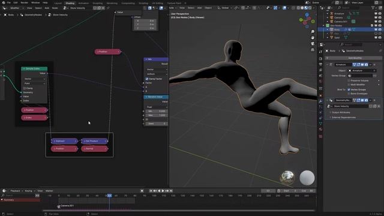
Task: Select Body row in the outliner
Action: 350,29
